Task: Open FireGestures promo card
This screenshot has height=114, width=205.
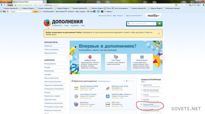Action: coord(142,62)
